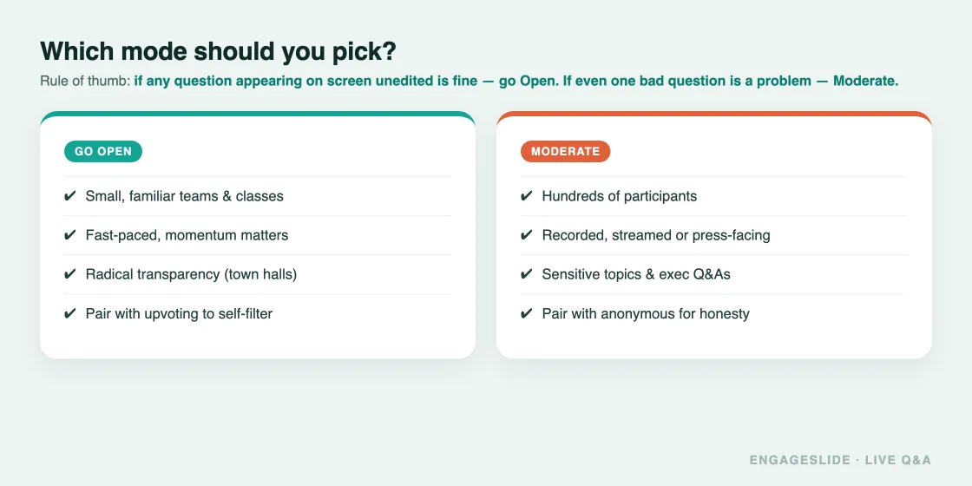972x486 pixels.
Task: Click the green rule of thumb sentence
Action: [516, 82]
